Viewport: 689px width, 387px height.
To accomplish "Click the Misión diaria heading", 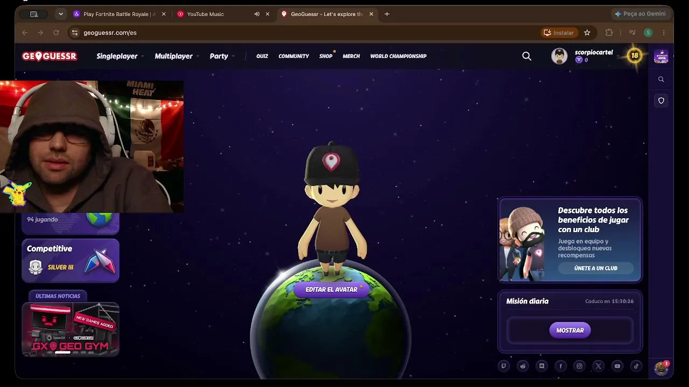I will click(527, 302).
